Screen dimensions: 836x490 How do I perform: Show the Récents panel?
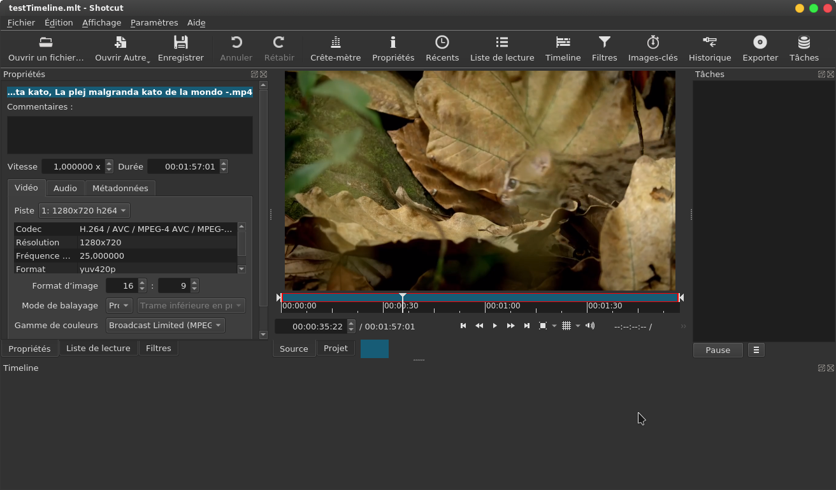[x=442, y=48]
